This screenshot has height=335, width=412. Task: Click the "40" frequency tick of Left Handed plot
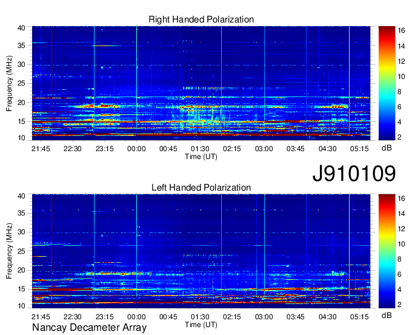[21, 196]
